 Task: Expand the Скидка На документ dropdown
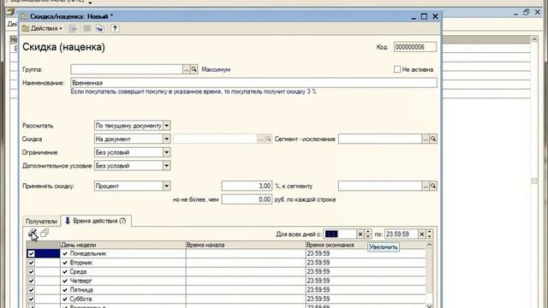pos(167,139)
